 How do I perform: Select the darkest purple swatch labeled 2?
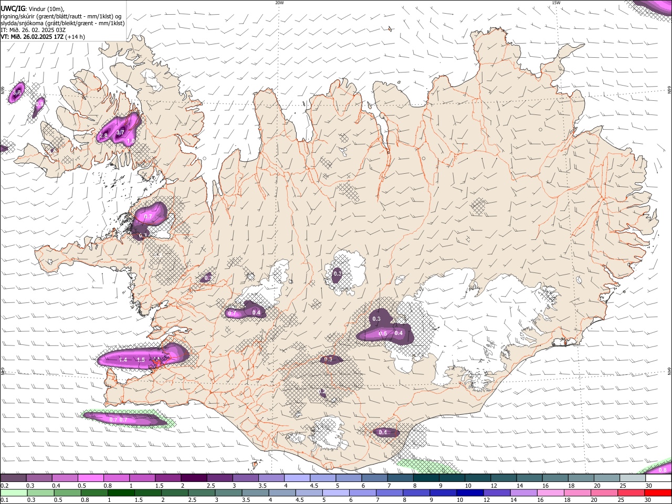click(x=194, y=478)
